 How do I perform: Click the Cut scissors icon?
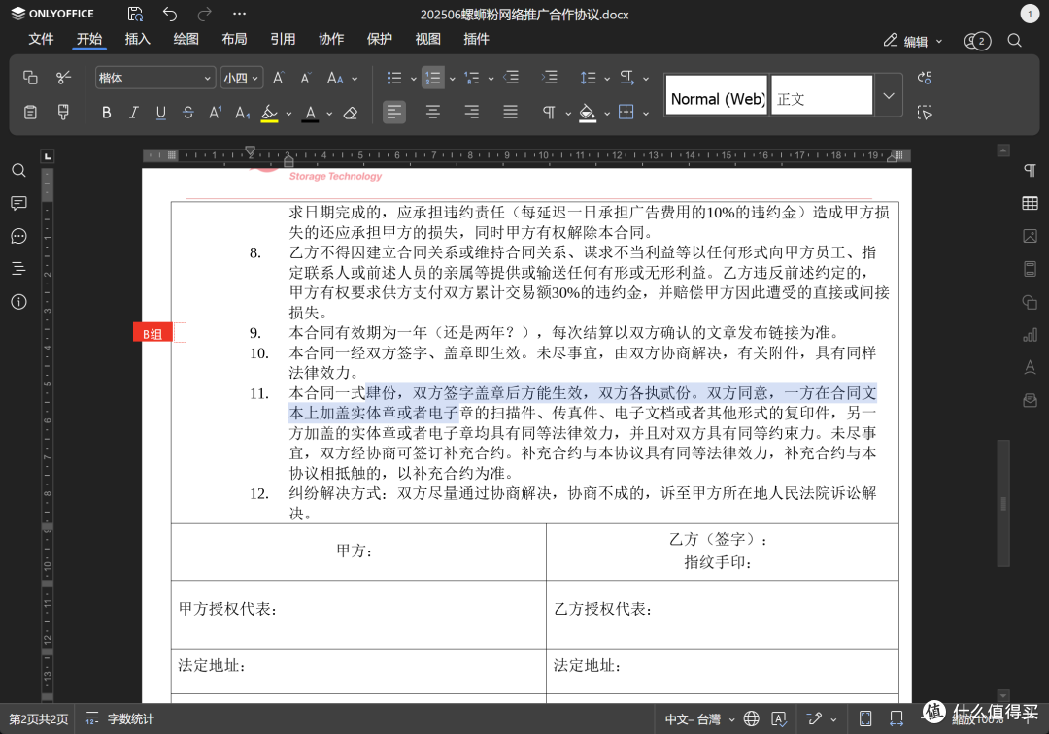(x=63, y=78)
